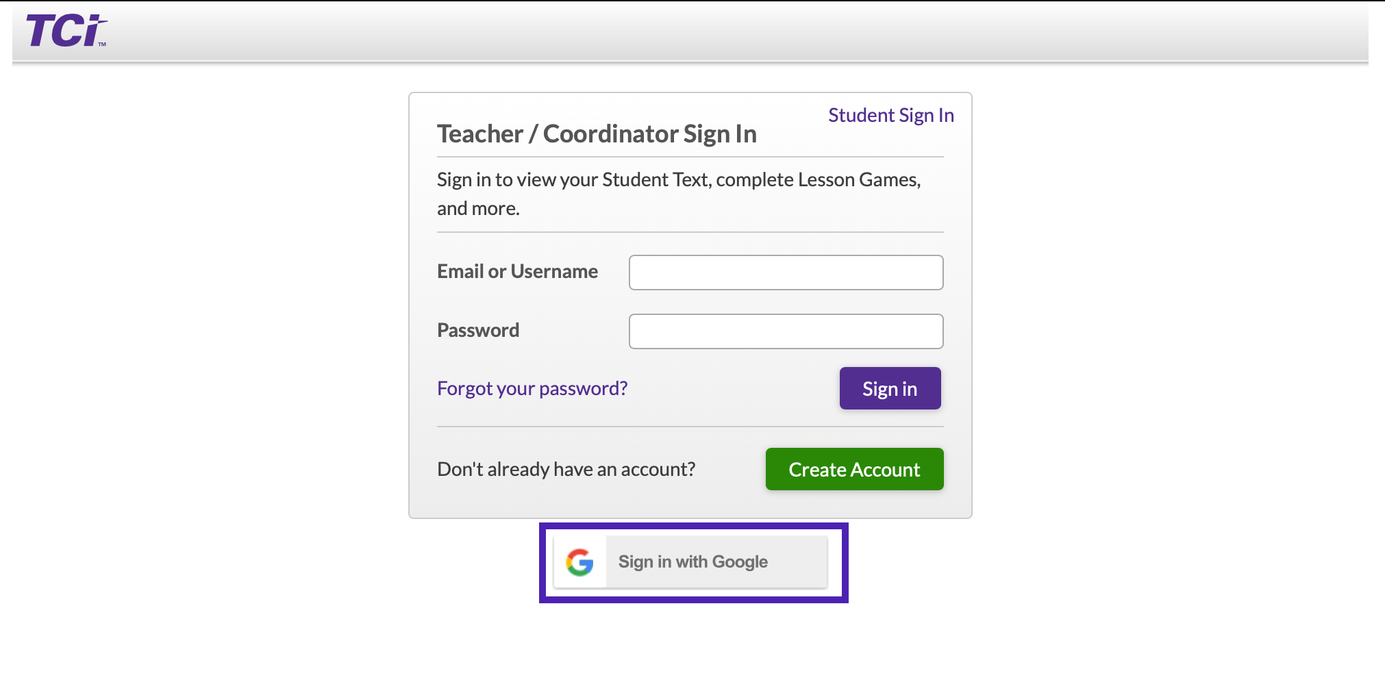
Task: Click the divider line above Create Account
Action: tap(690, 427)
